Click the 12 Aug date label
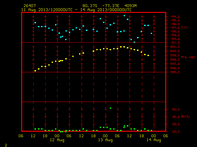Viewport: 197px width, 147px height. pyautogui.click(x=57, y=140)
